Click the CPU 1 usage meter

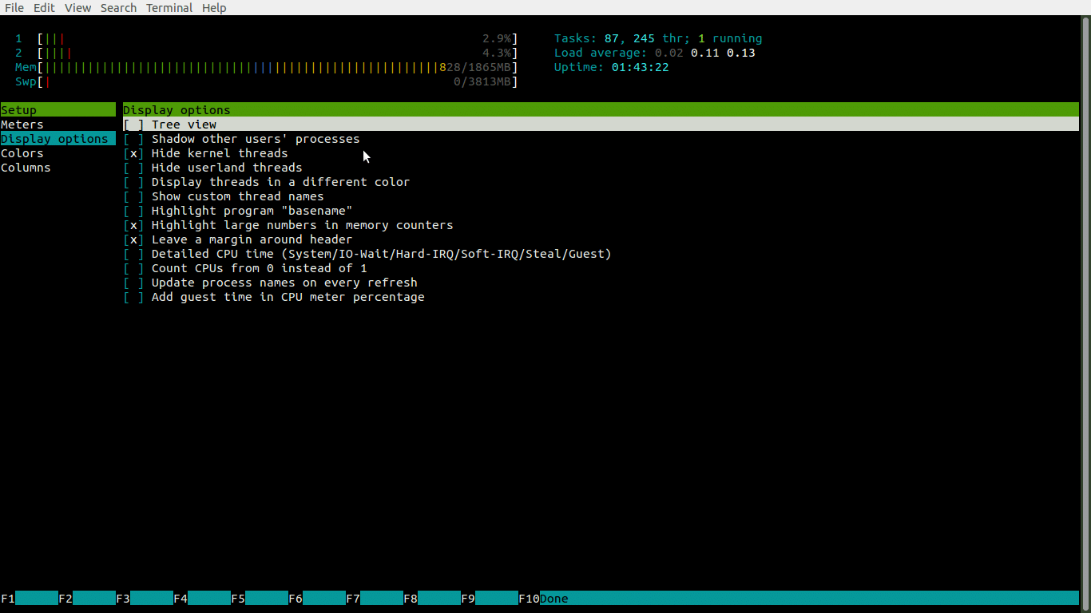point(266,38)
